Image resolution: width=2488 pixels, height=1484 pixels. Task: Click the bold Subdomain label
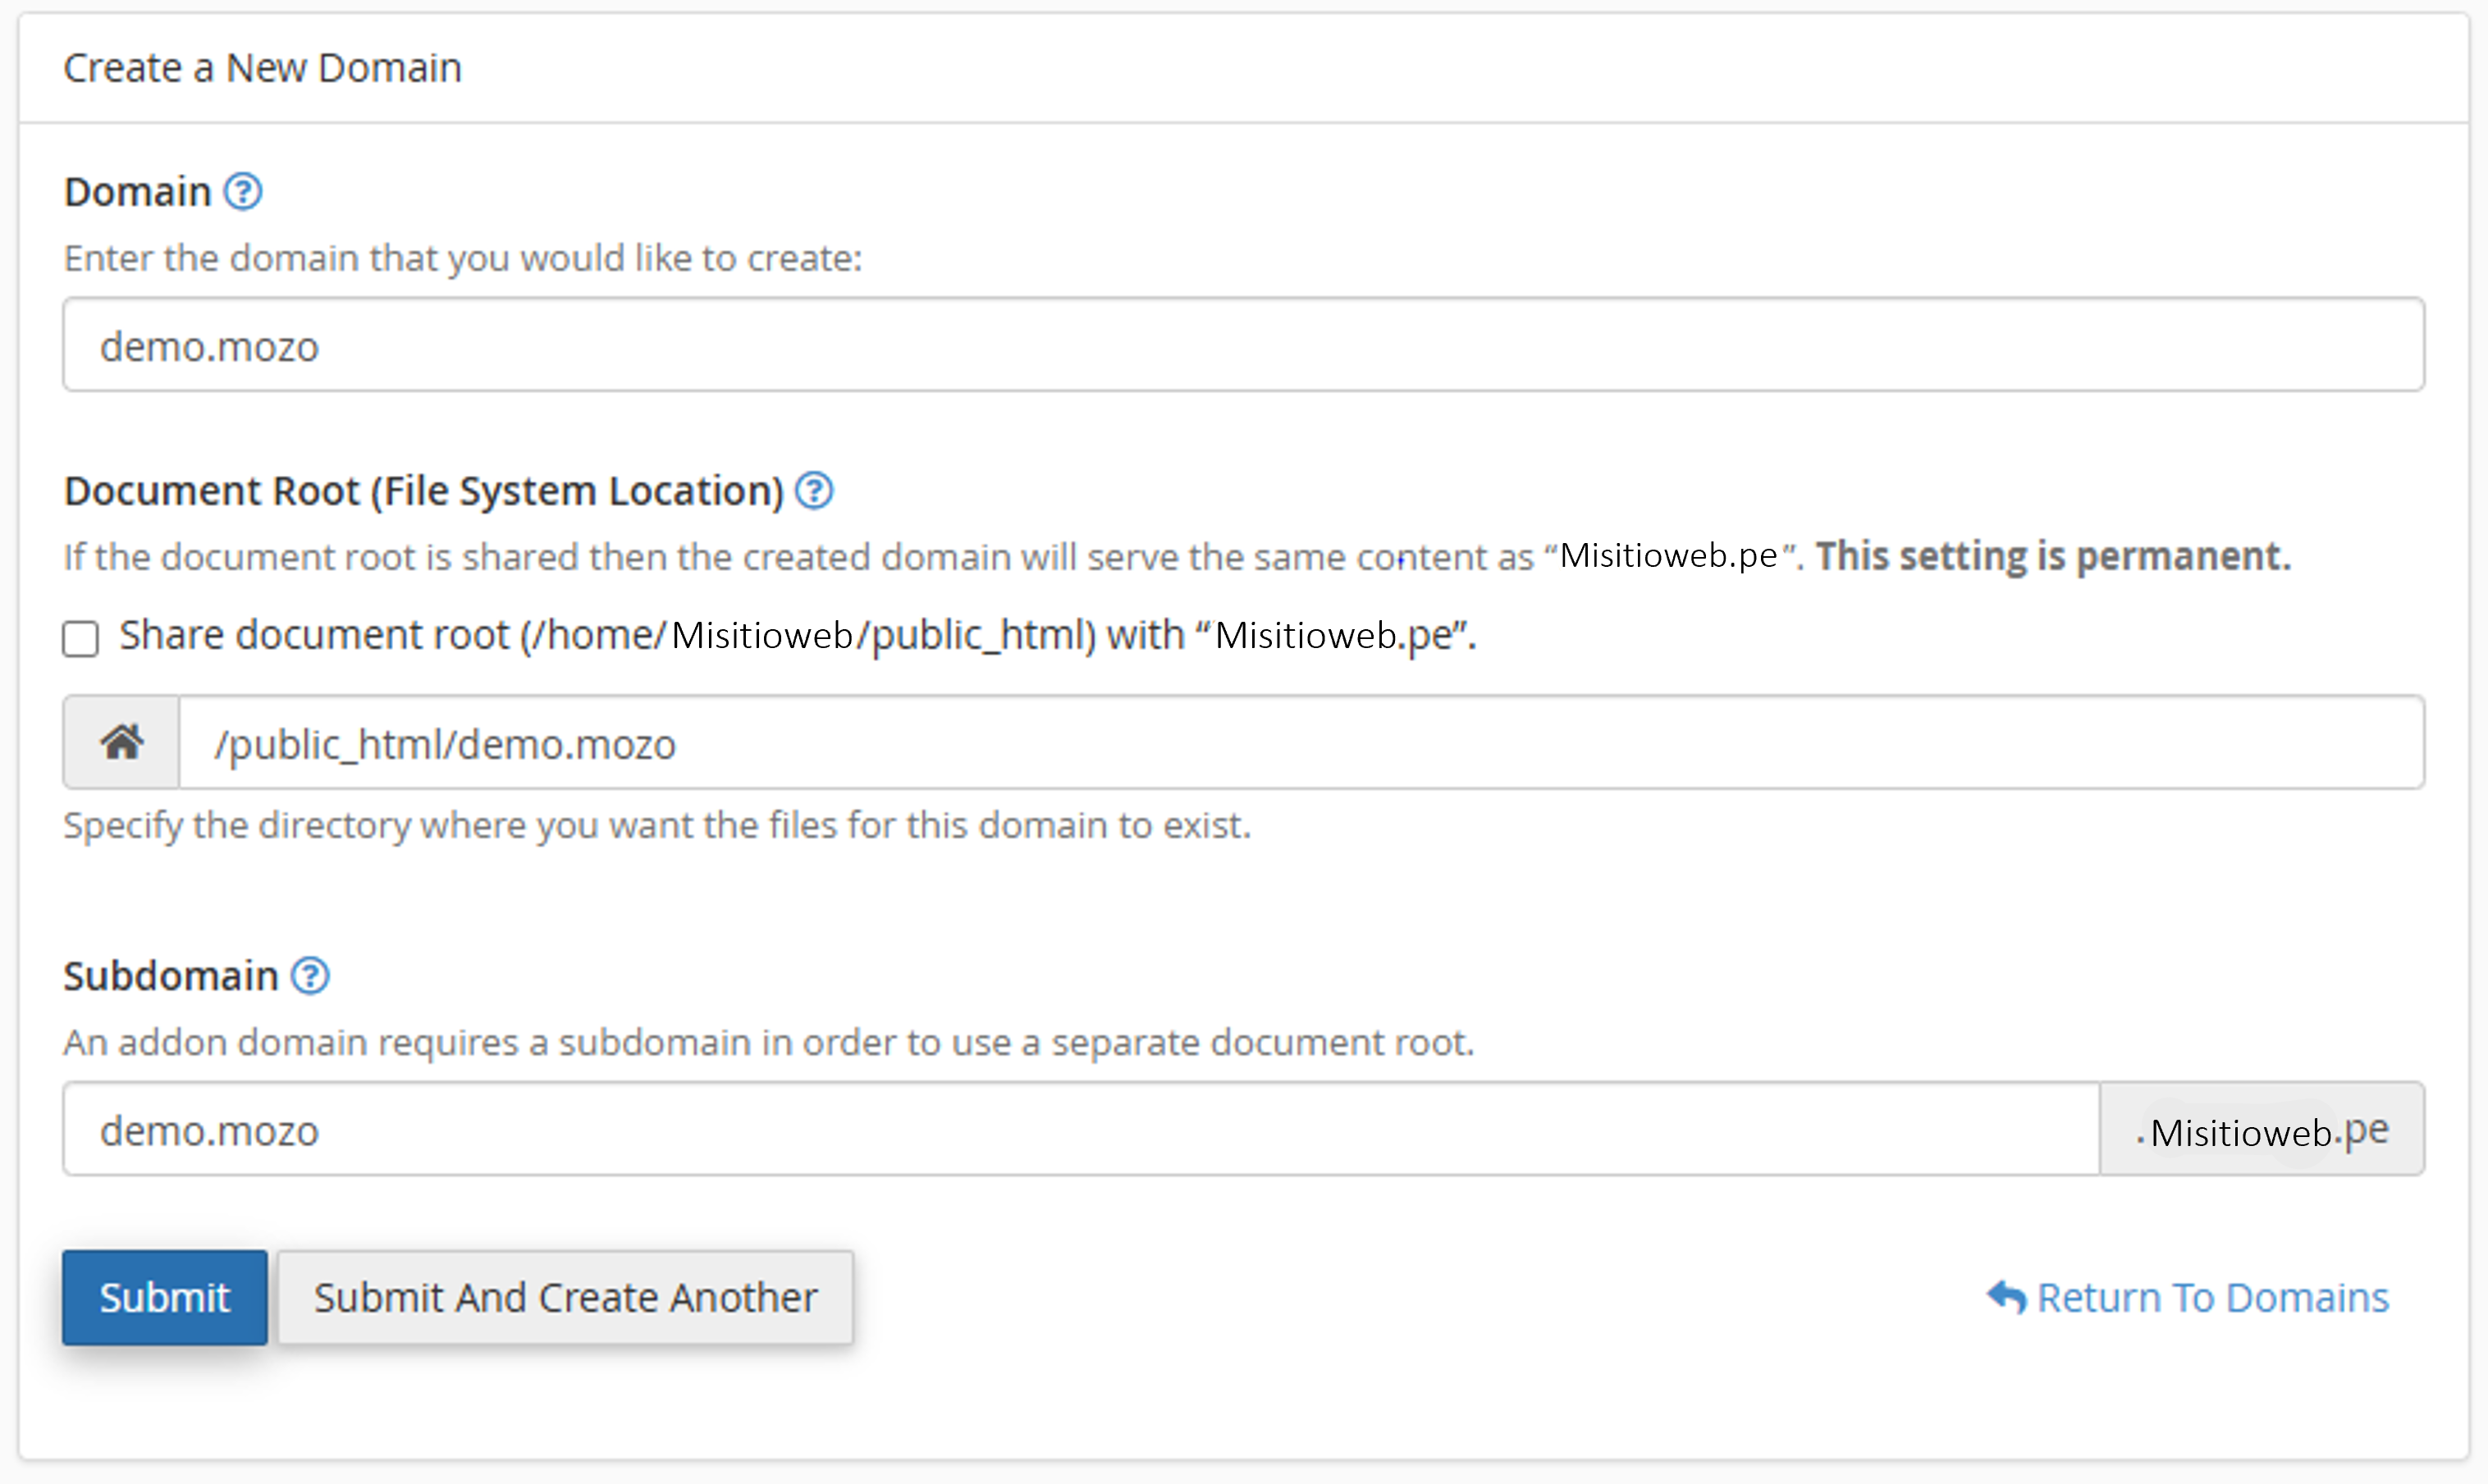point(170,975)
